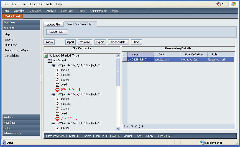Click the period icon for Sample 3/31/2005

[x=53, y=123]
